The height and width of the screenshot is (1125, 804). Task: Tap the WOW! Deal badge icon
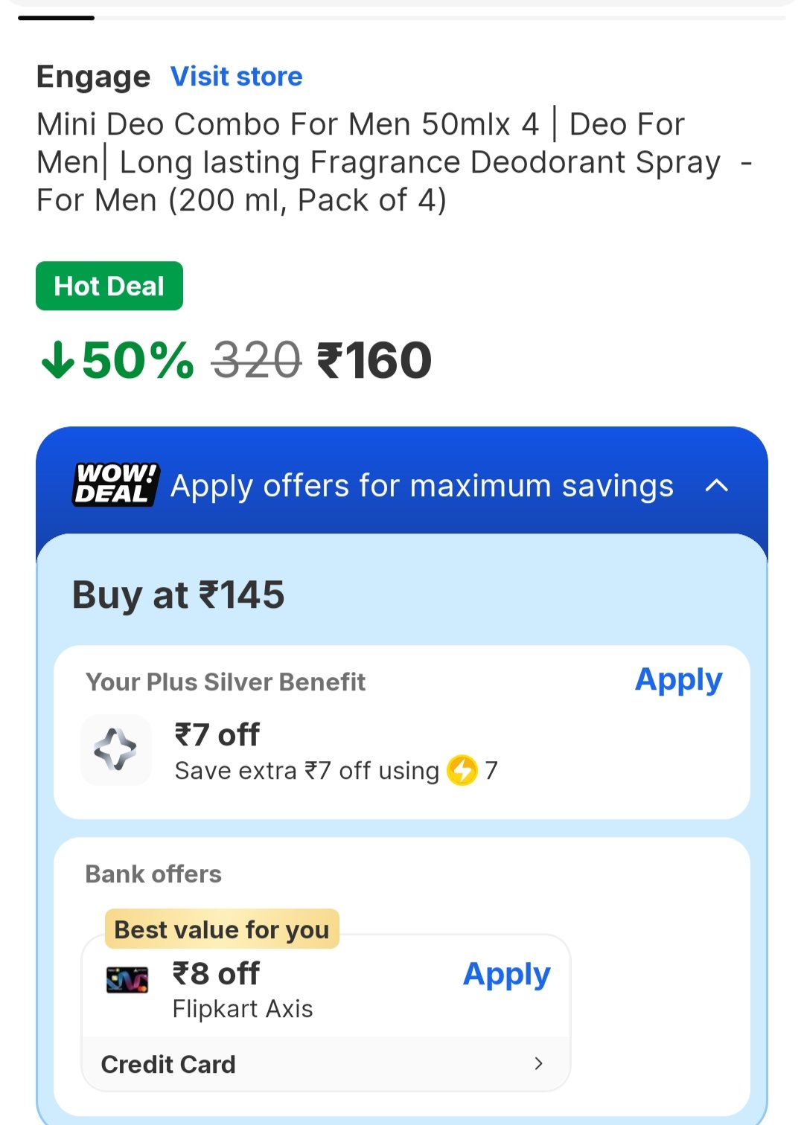[x=115, y=484]
